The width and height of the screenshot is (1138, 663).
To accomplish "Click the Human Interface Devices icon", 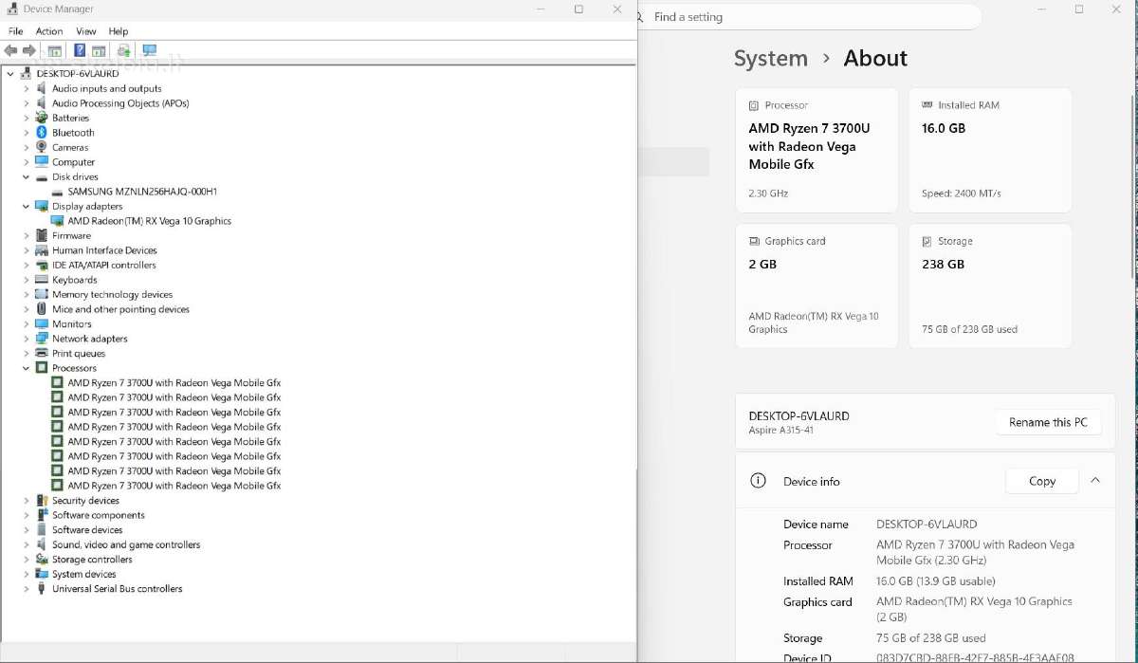I will 42,250.
